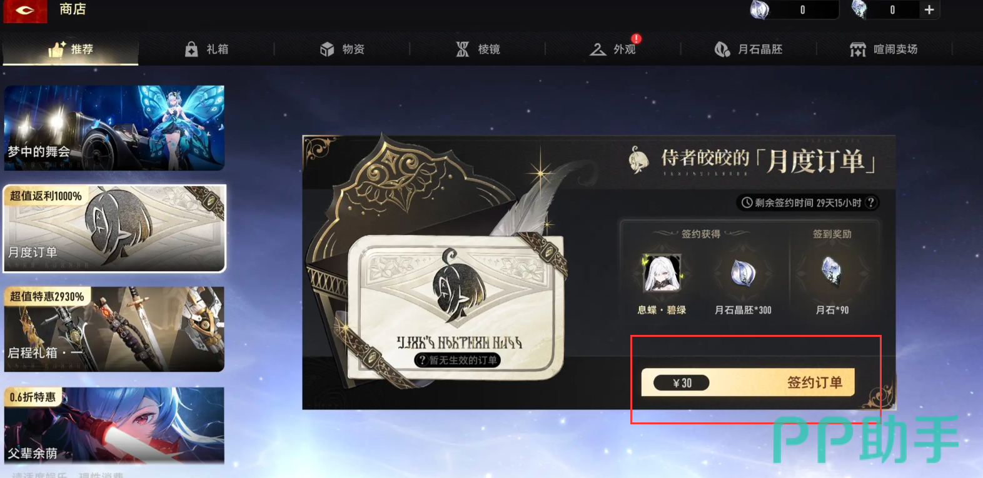Click the question mark by remaining sign time

(870, 202)
